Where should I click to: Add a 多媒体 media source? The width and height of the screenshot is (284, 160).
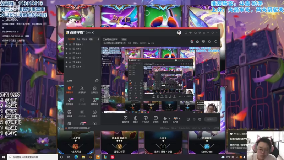tap(155, 119)
